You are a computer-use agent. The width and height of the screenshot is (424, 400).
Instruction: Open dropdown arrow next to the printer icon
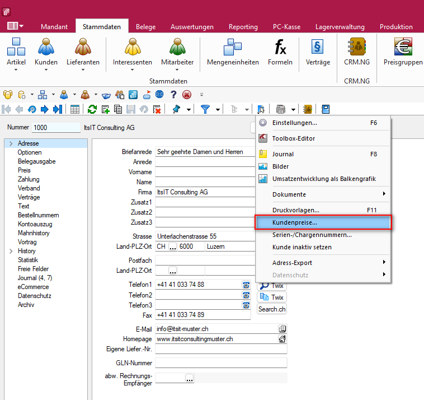293,110
